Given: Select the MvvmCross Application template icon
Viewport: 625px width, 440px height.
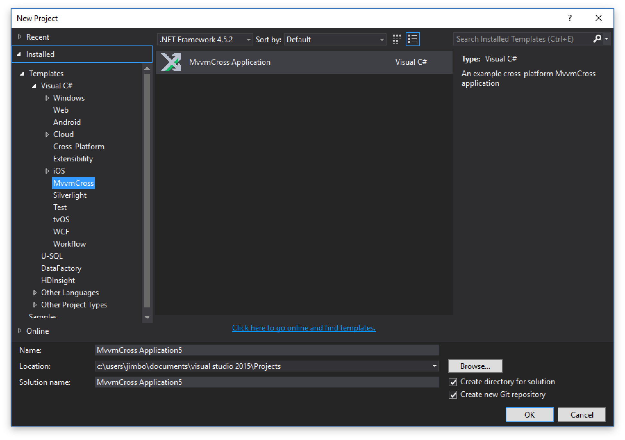Looking at the screenshot, I should click(x=171, y=61).
